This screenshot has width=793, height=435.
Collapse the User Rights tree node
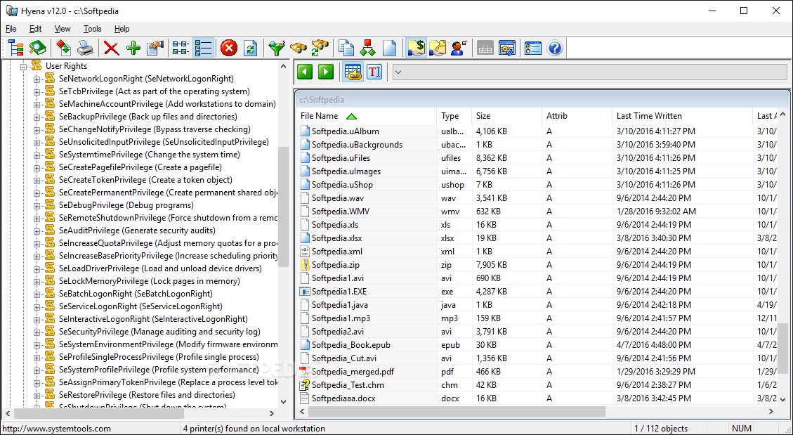point(24,66)
